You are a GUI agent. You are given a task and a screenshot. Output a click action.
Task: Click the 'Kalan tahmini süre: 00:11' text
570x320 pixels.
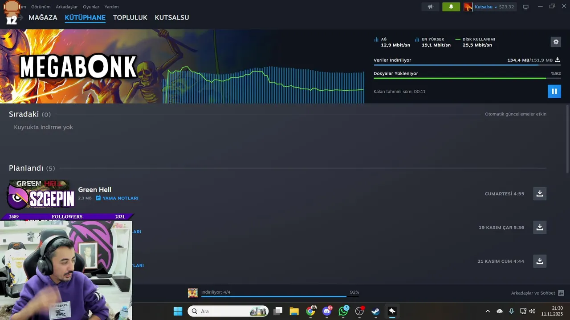click(x=399, y=92)
